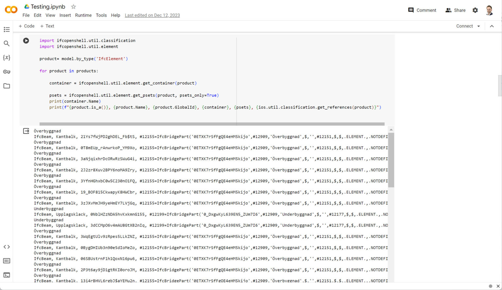This screenshot has width=502, height=290.
Task: Open the Tools menu
Action: (x=101, y=15)
